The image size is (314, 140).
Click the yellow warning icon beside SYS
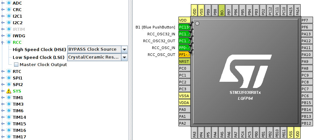(x=9, y=91)
